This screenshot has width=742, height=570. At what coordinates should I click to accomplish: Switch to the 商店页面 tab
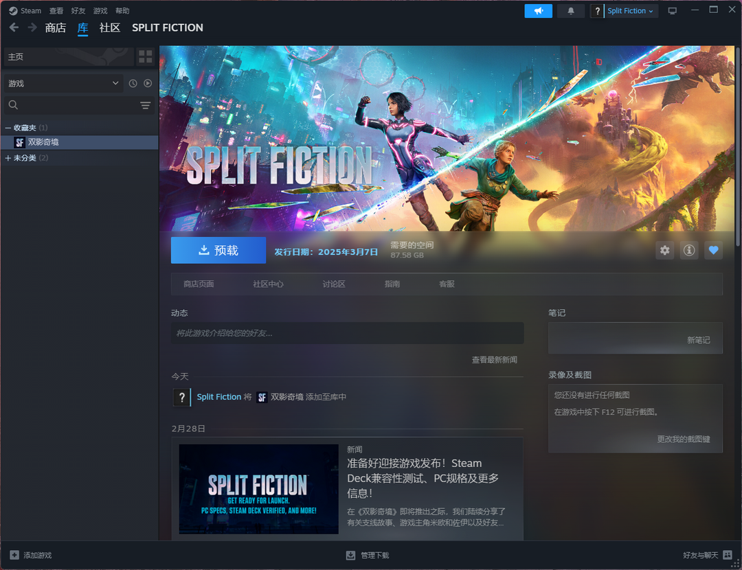(199, 284)
